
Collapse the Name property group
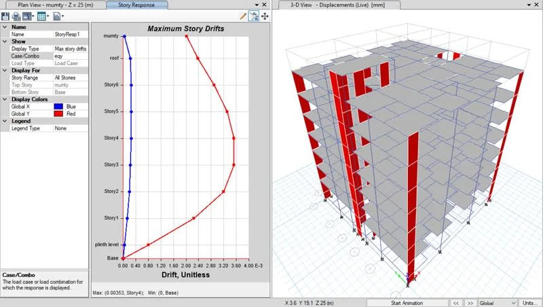click(x=5, y=27)
